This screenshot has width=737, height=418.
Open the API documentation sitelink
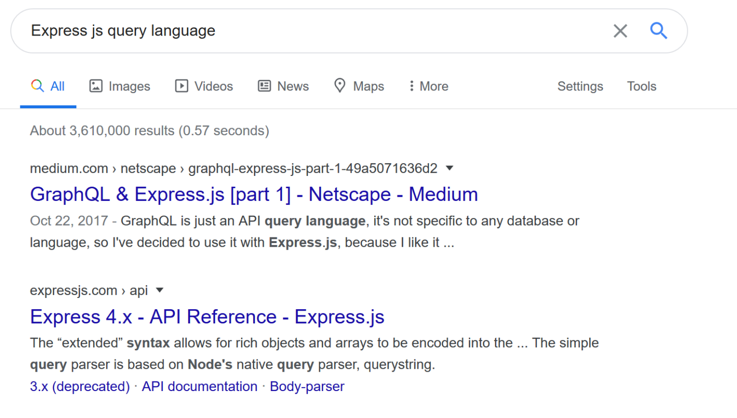tap(199, 386)
